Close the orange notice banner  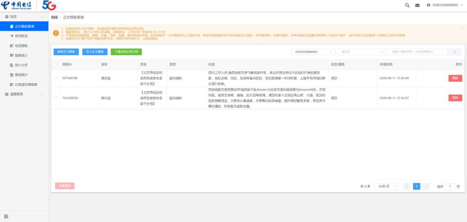click(x=462, y=28)
